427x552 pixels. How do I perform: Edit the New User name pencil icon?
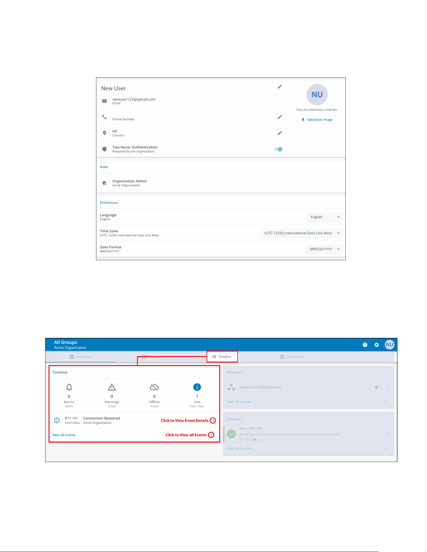click(280, 87)
